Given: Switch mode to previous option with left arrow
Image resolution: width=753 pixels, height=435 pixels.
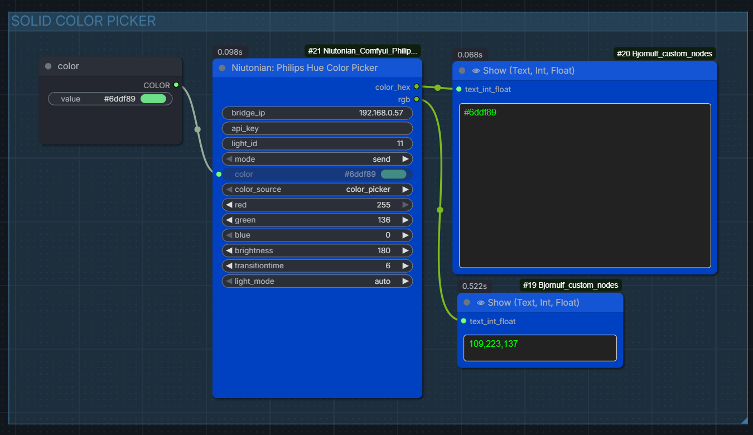Looking at the screenshot, I should coord(229,159).
